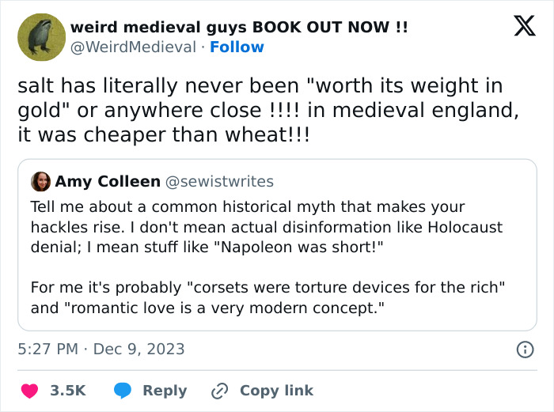Follow the WeirdMedieval account

pos(237,47)
